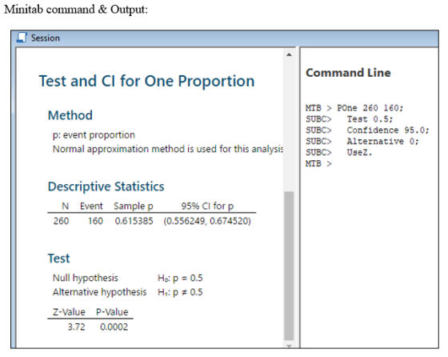
Task: Click the 95% CI for p header
Action: coord(207,206)
